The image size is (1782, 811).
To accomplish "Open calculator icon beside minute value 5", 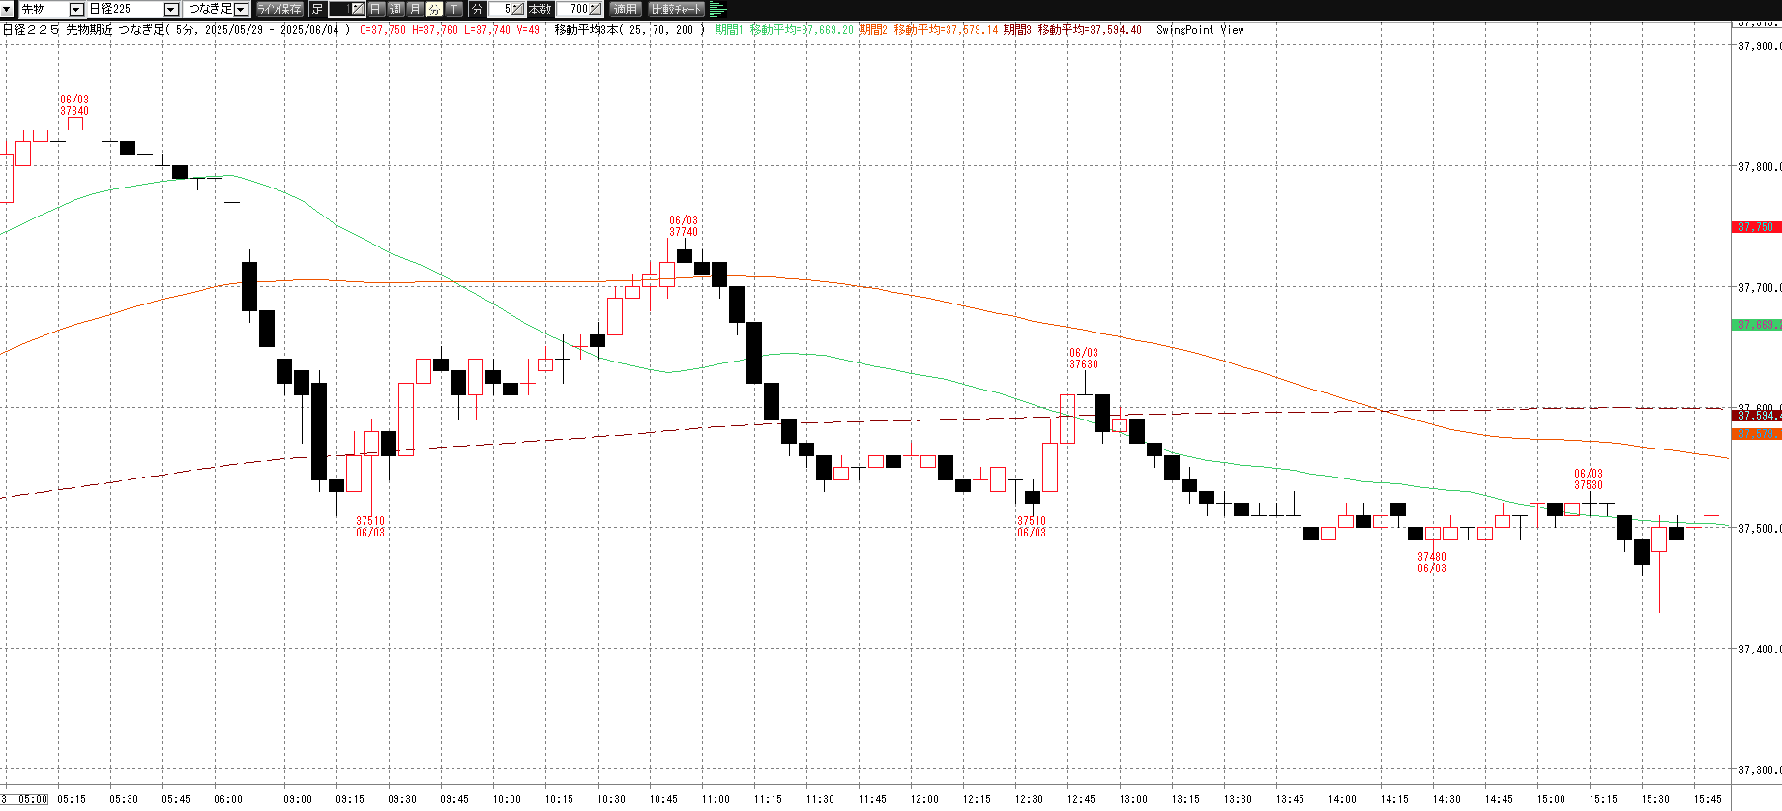I will tap(517, 10).
